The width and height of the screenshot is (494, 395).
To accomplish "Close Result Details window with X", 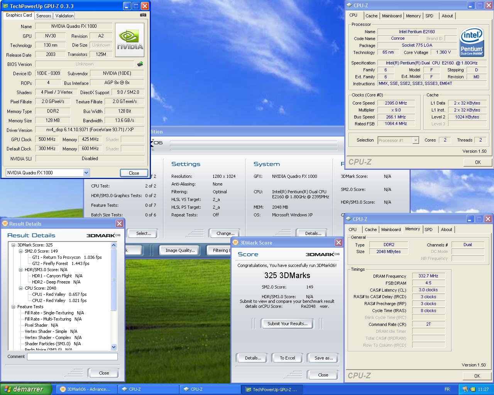I will pos(119,224).
